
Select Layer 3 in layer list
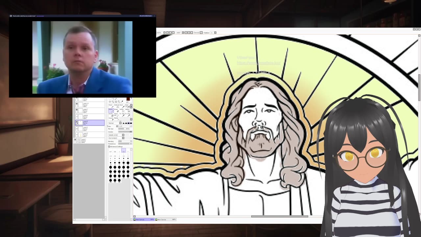point(90,129)
